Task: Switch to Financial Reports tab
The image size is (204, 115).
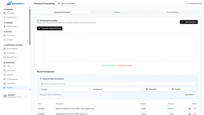Action: pos(172,12)
